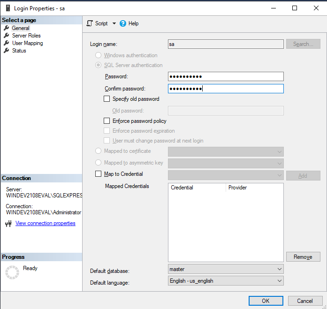Click the wrench icon beside Status
Image resolution: width=327 pixels, height=309 pixels.
coord(7,50)
